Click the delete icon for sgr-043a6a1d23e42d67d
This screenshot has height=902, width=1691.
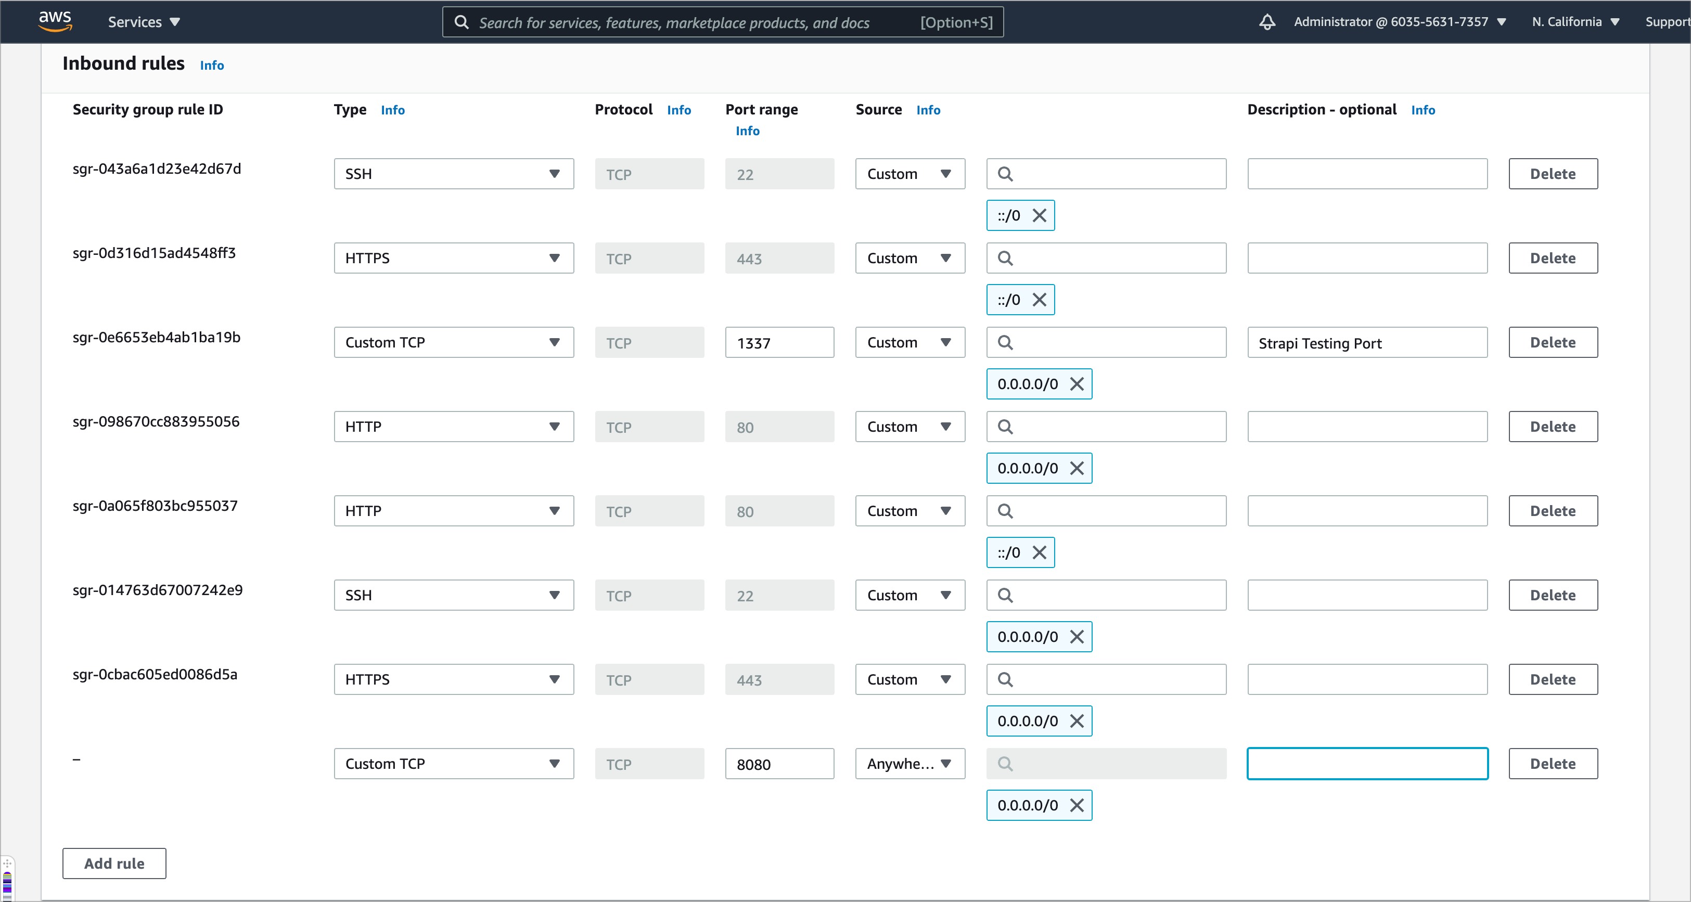pyautogui.click(x=1554, y=172)
